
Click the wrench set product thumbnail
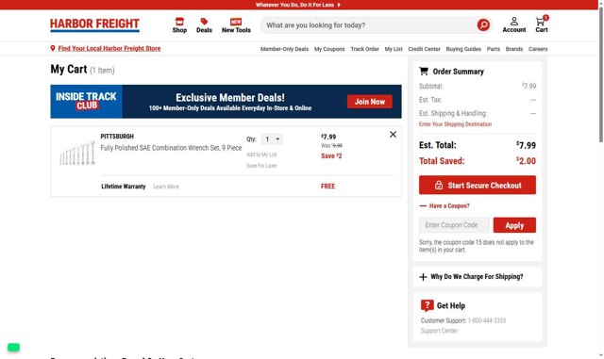tap(77, 154)
